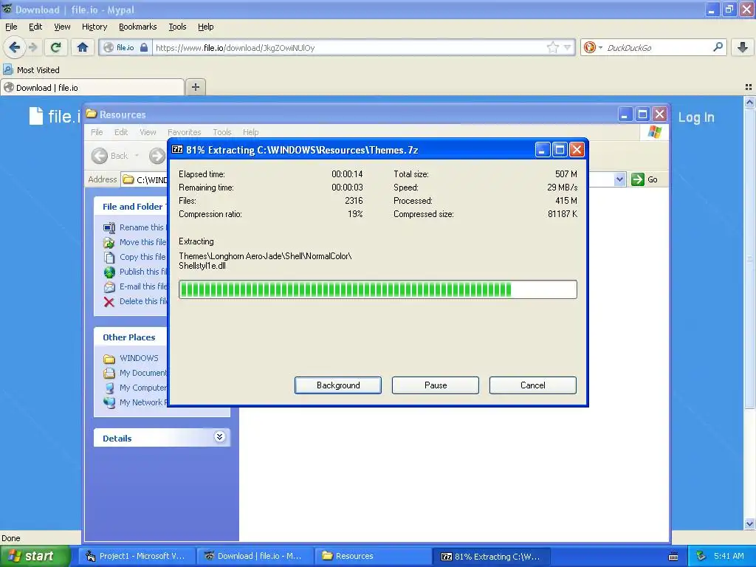Open Favorites menu in Resources window

click(x=184, y=132)
